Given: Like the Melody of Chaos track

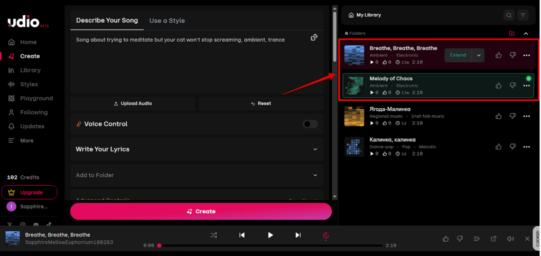Looking at the screenshot, I should [x=499, y=86].
